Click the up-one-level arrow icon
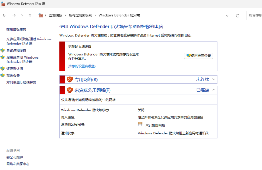Viewport: 262px width, 170px height. coord(30,15)
